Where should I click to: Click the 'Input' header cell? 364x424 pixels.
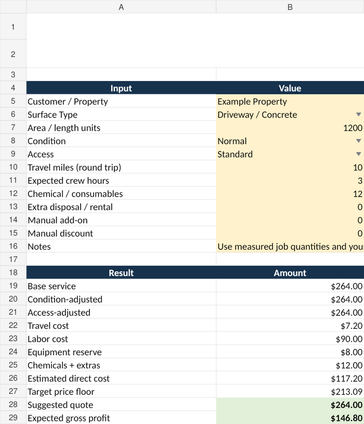(x=121, y=88)
